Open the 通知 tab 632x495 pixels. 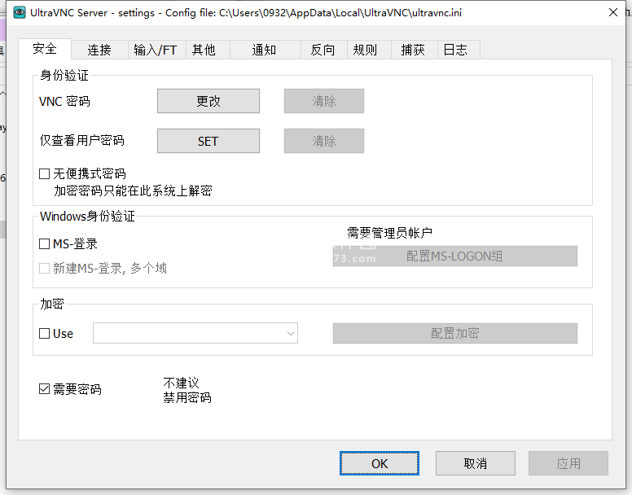tap(265, 50)
